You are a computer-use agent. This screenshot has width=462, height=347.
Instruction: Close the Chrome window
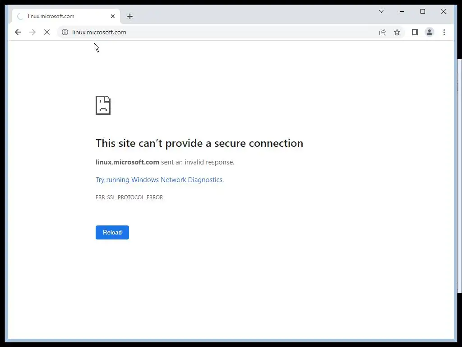(444, 11)
